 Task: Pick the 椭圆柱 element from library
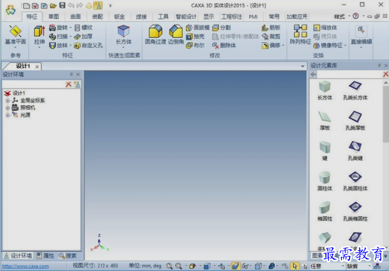coord(325,212)
